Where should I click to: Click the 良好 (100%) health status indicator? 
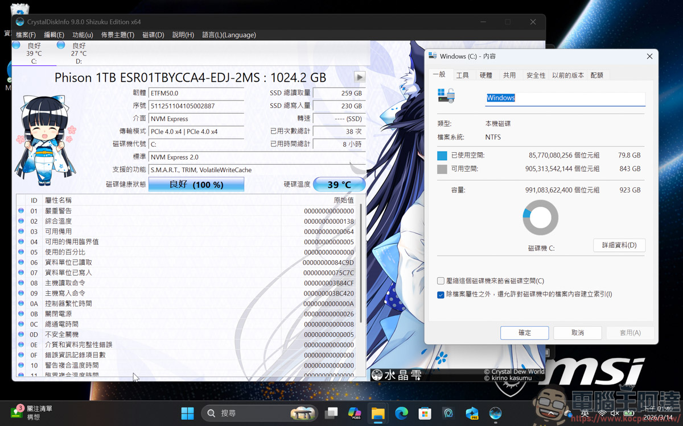click(x=196, y=184)
